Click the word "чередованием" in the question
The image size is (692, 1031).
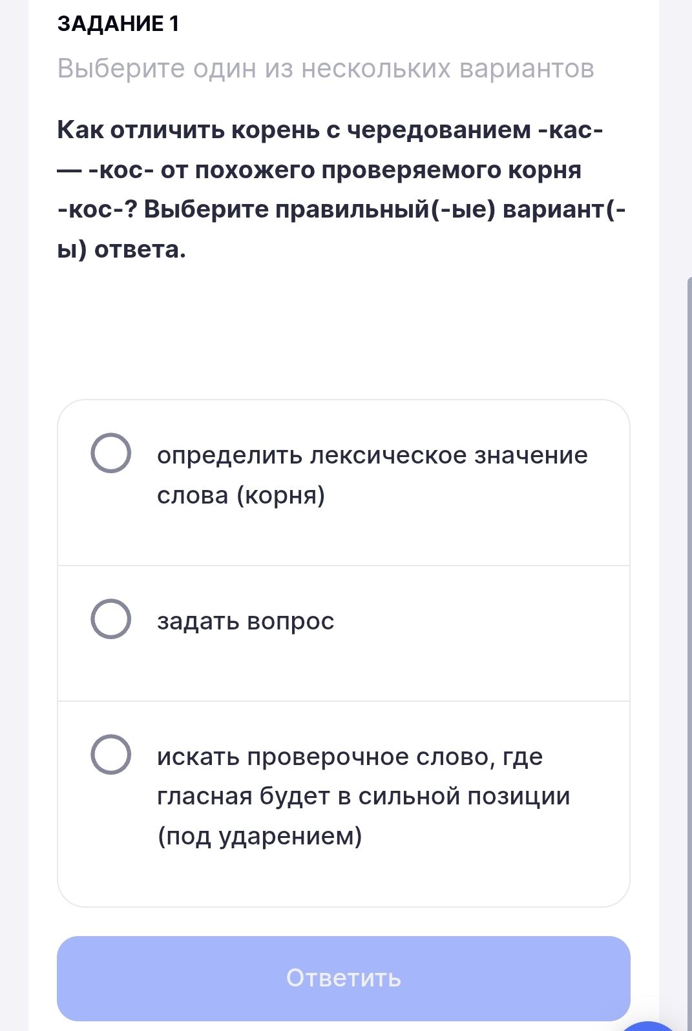click(439, 130)
